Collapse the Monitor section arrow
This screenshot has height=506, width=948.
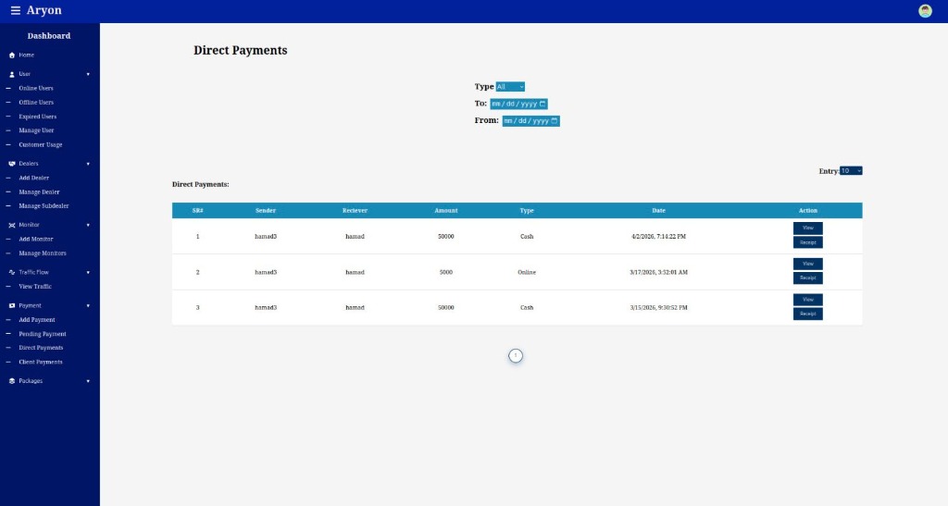point(88,225)
